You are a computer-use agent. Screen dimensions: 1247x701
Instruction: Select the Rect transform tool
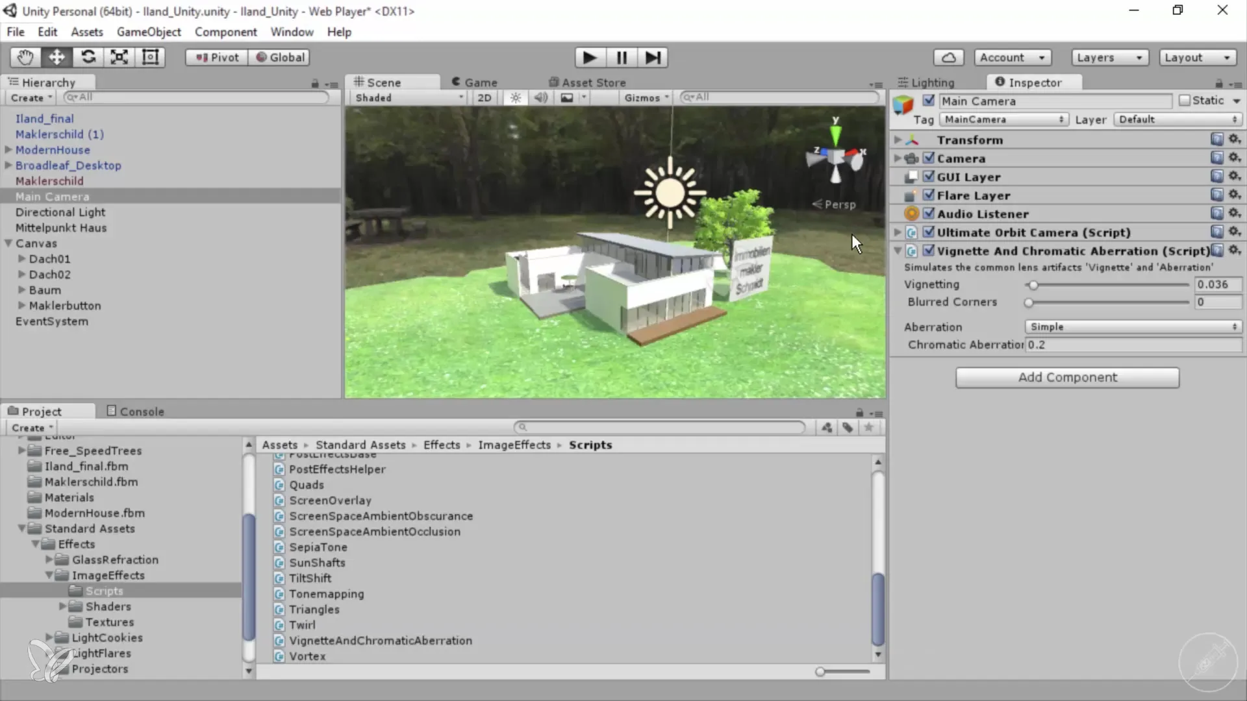click(x=150, y=57)
